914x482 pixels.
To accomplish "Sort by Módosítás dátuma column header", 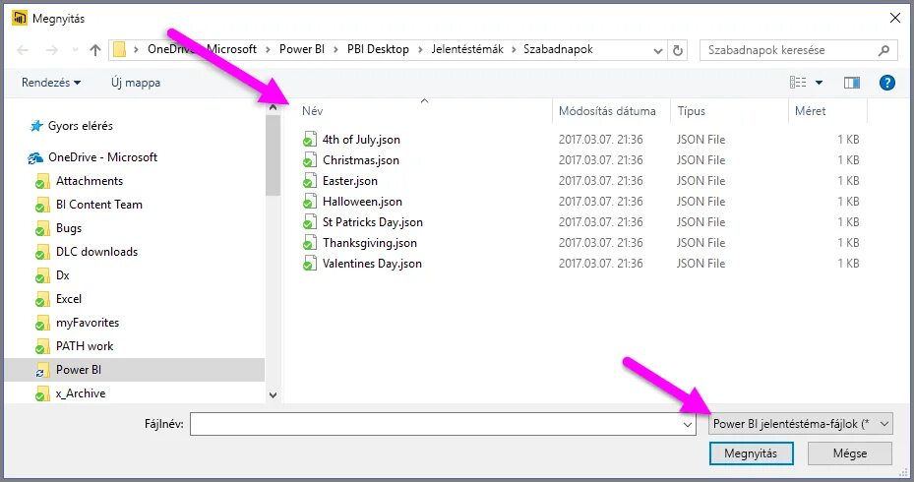I will click(607, 111).
